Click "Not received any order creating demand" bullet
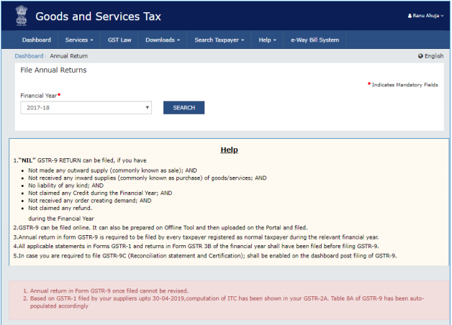 (90, 201)
